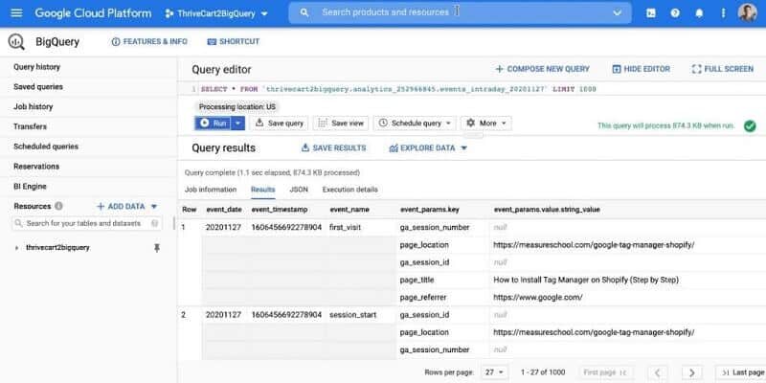Click the green query validation checkmark
Viewport: 766px width, 383px height.
(x=750, y=126)
